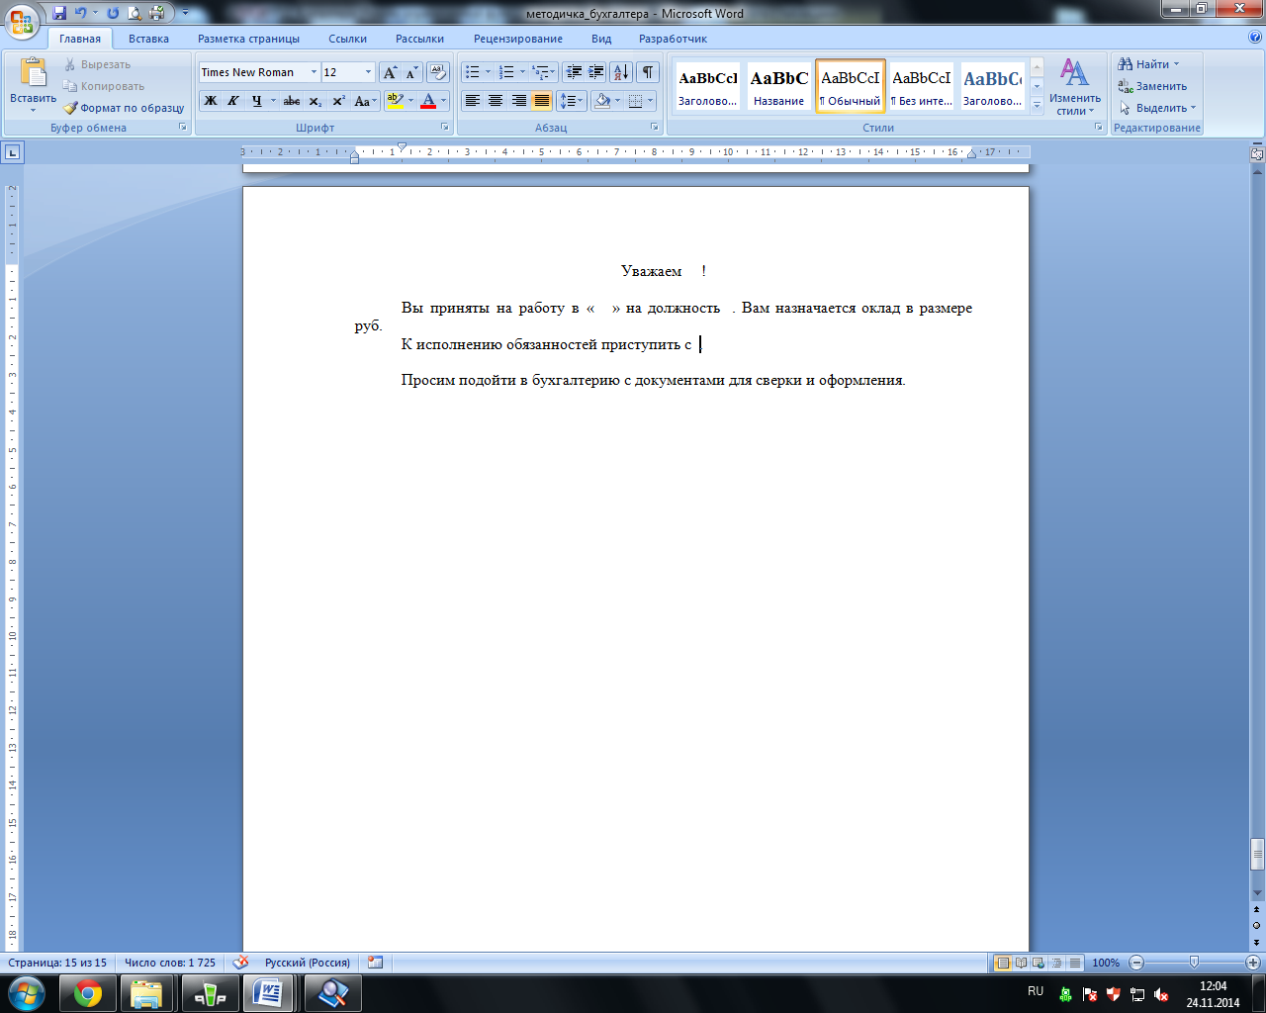The height and width of the screenshot is (1013, 1266).
Task: Open Windows Start menu
Action: pyautogui.click(x=26, y=993)
